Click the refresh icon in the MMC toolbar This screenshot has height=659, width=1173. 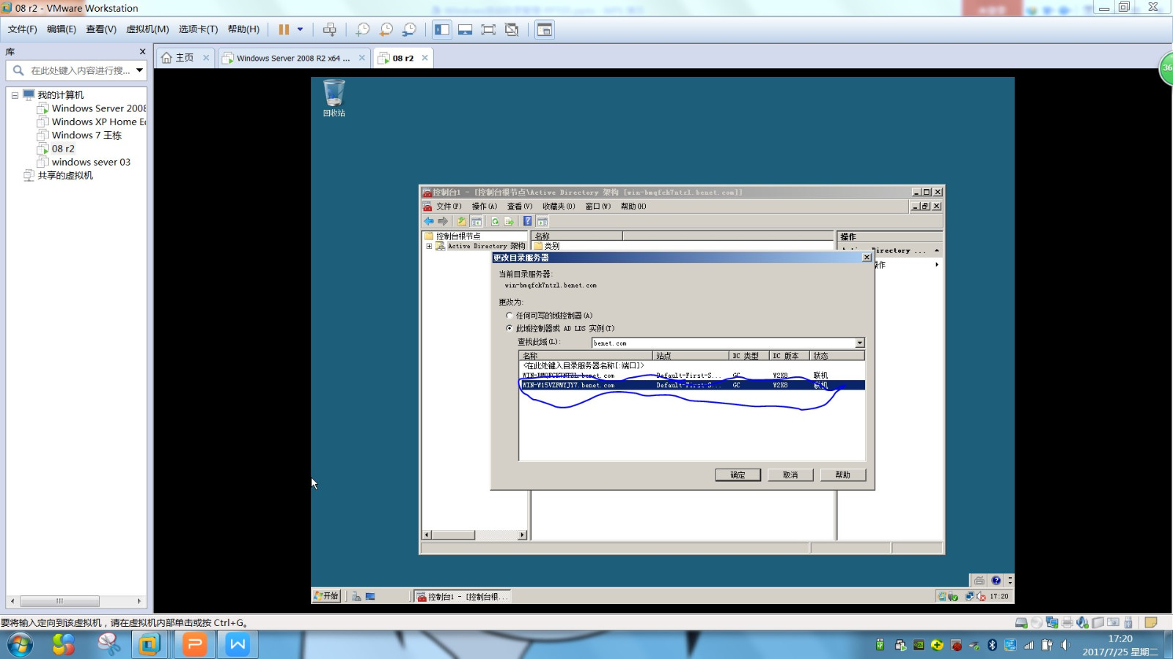pos(496,221)
